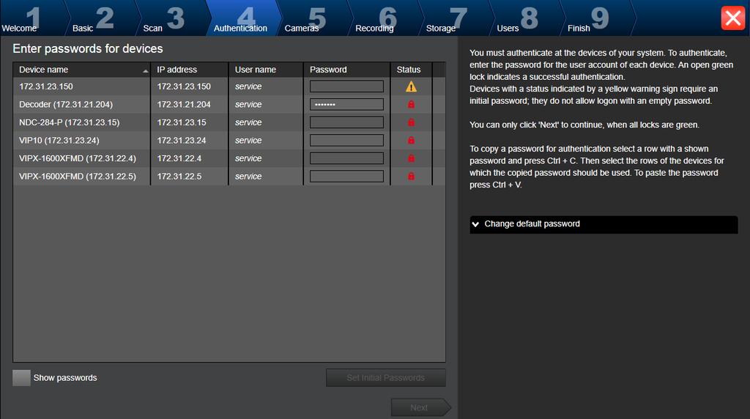This screenshot has width=750, height=419.
Task: Click the service user name in VIP10 row
Action: (x=248, y=140)
